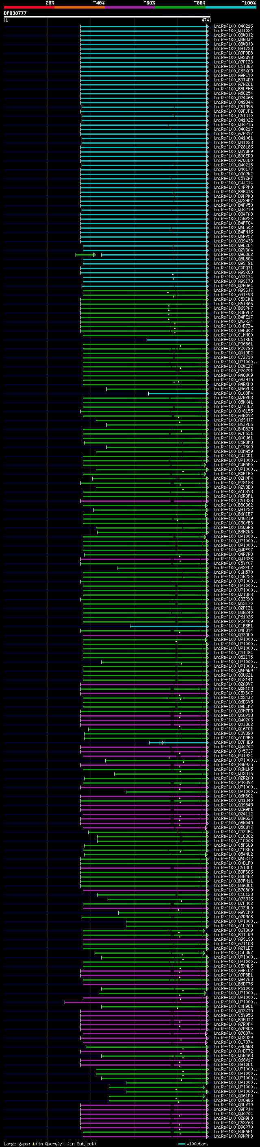Select the UniRef100_A7PIZ3 entry
The width and height of the screenshot is (260, 1147).
coord(233,62)
